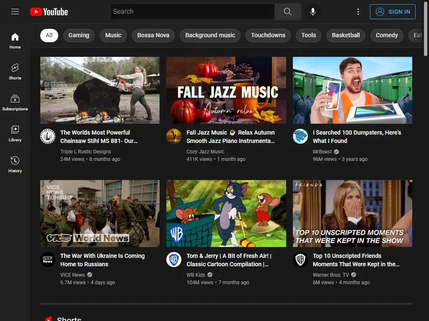The image size is (429, 321).
Task: Open Shorts in the sidebar
Action: tap(15, 72)
